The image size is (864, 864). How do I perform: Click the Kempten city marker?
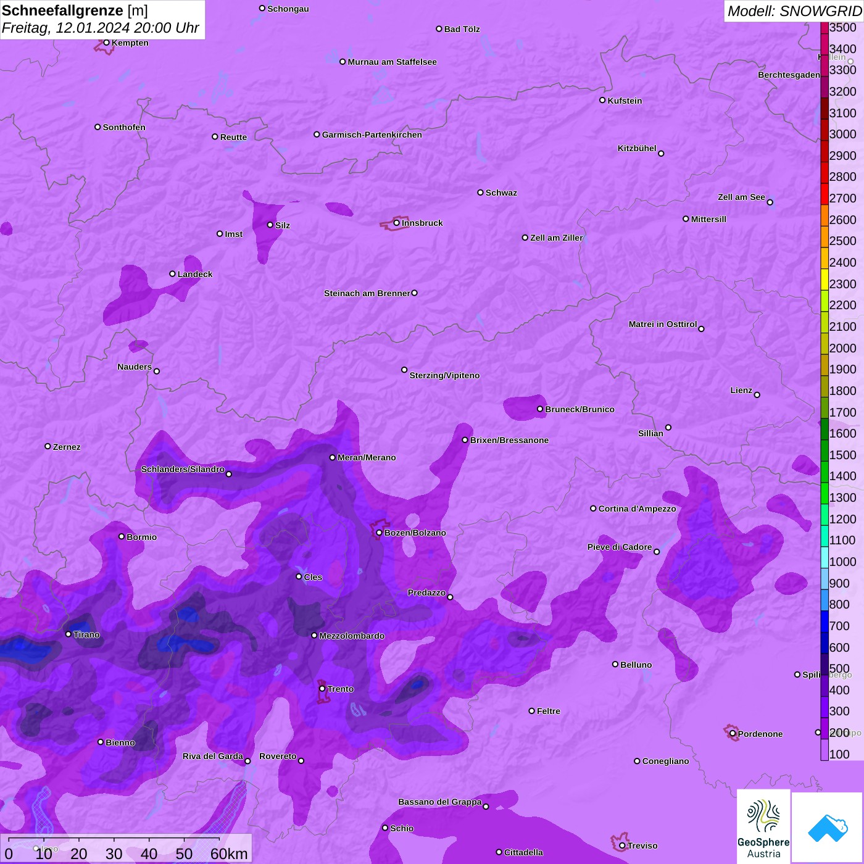(106, 43)
